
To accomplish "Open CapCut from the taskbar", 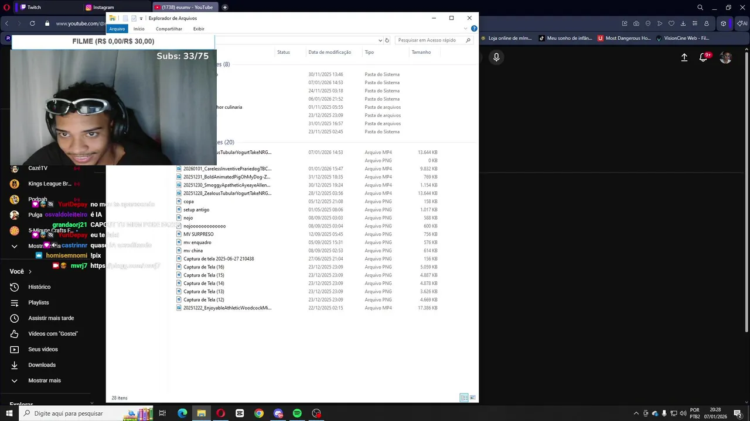I will point(240,413).
